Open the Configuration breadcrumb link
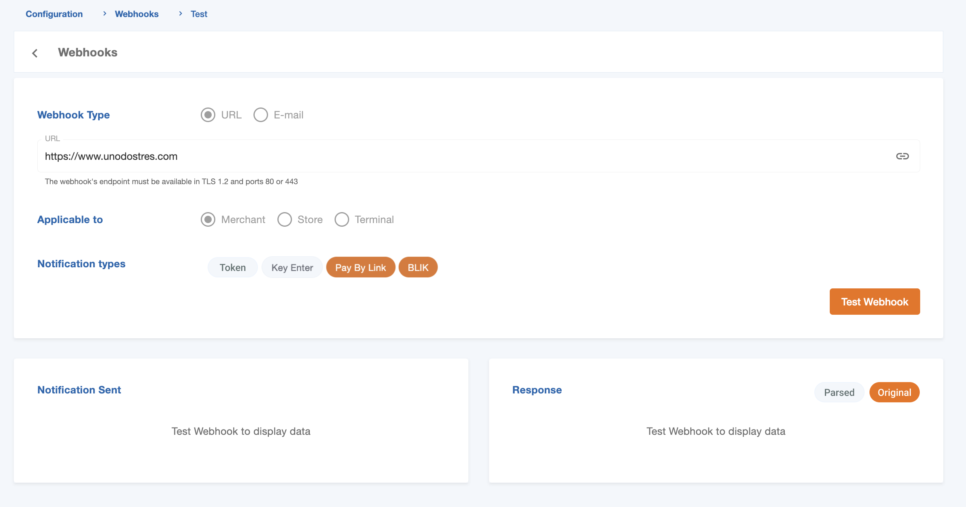The image size is (966, 507). coord(54,14)
